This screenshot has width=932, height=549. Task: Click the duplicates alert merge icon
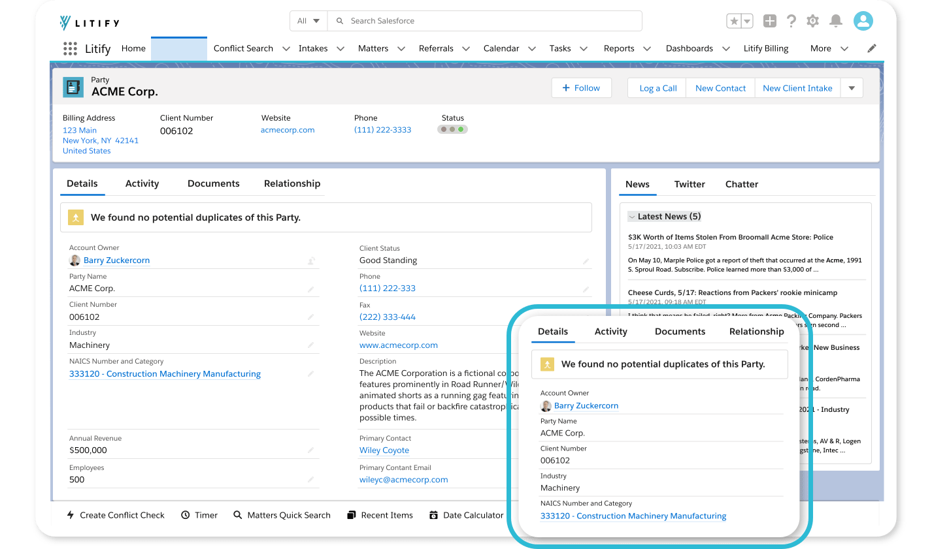tap(76, 218)
